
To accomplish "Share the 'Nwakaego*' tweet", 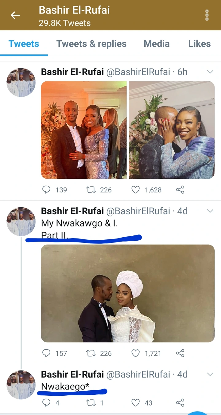I will click(x=180, y=402).
